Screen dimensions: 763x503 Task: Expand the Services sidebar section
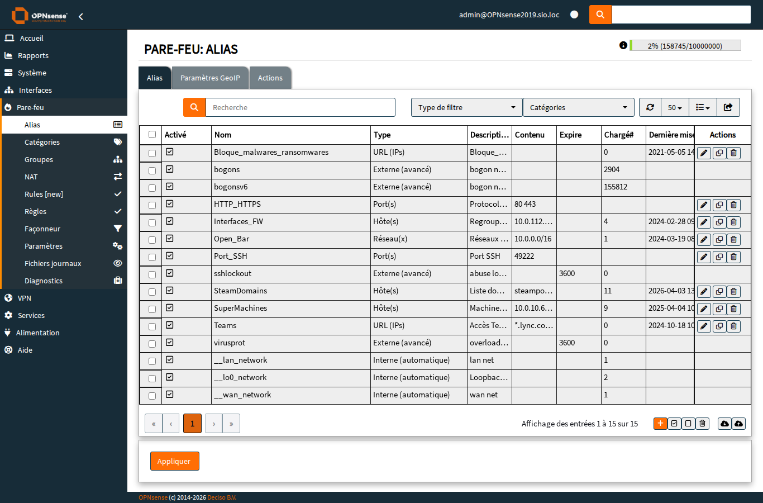tap(64, 315)
